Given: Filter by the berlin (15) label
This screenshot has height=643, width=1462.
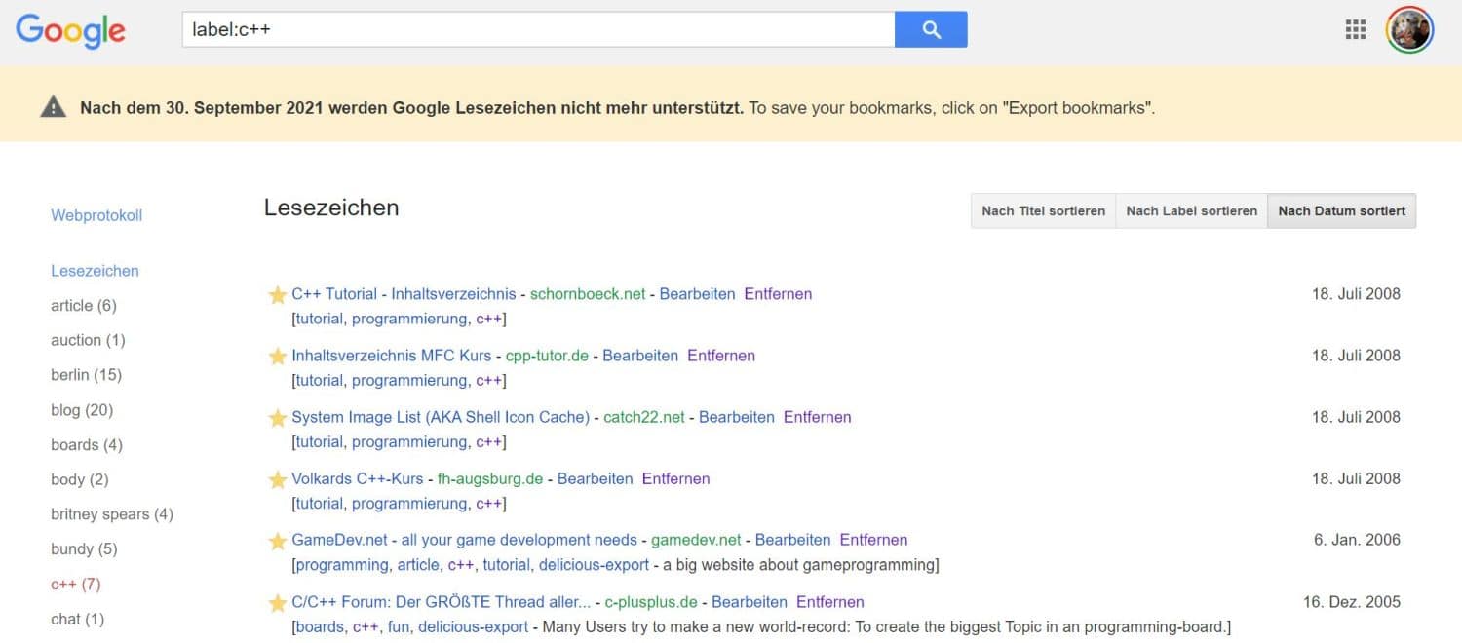Looking at the screenshot, I should (x=86, y=375).
